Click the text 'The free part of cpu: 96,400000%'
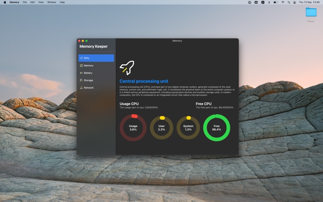Image resolution: width=323 pixels, height=202 pixels. pyautogui.click(x=214, y=107)
